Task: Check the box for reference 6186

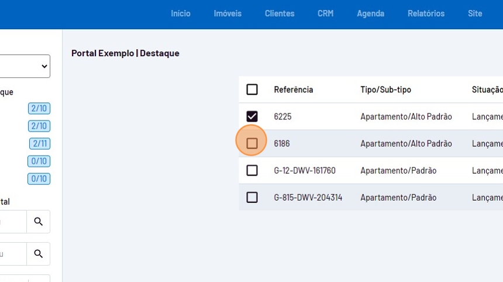Action: 252,143
